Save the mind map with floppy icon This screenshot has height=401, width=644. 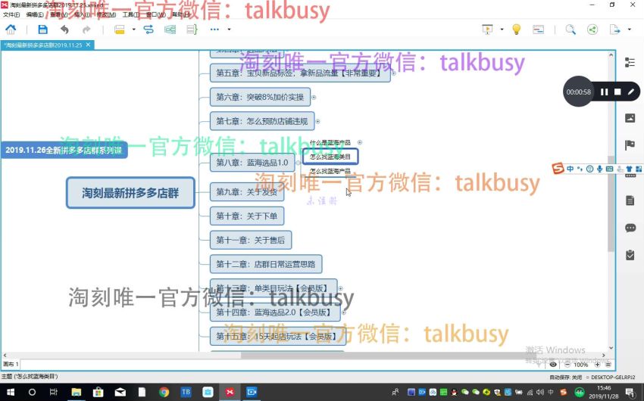(x=42, y=30)
